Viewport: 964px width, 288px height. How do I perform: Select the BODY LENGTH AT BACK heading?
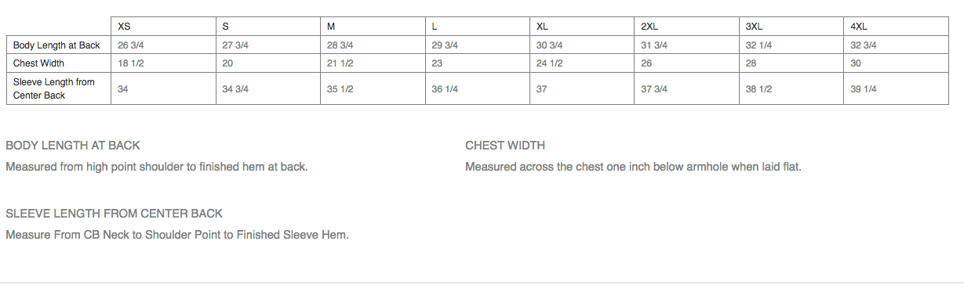click(73, 146)
